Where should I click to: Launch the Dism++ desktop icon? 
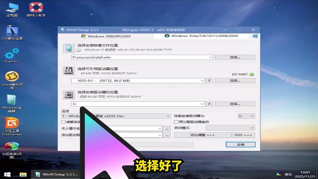point(12,55)
